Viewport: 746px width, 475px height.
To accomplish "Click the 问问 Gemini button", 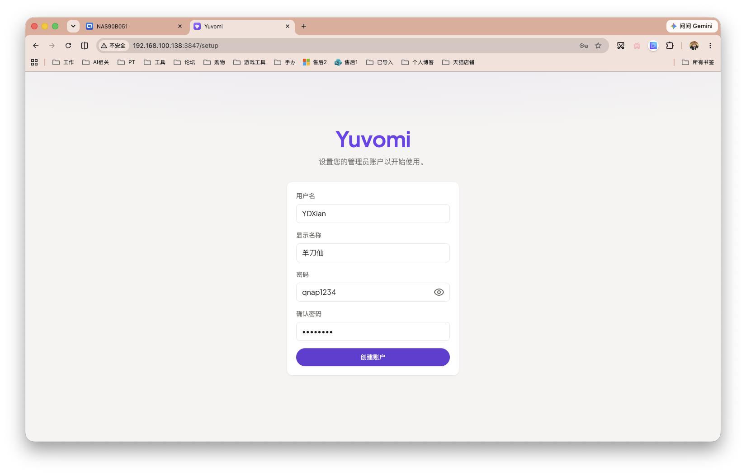I will [x=692, y=26].
